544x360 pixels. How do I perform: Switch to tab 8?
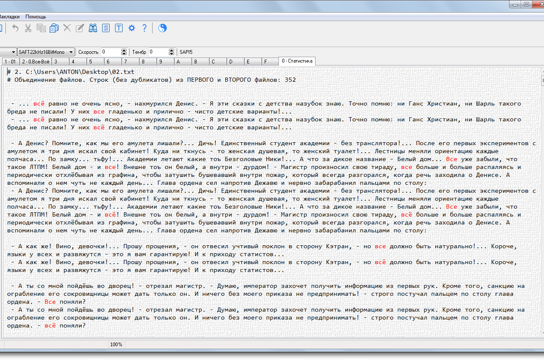click(x=148, y=61)
